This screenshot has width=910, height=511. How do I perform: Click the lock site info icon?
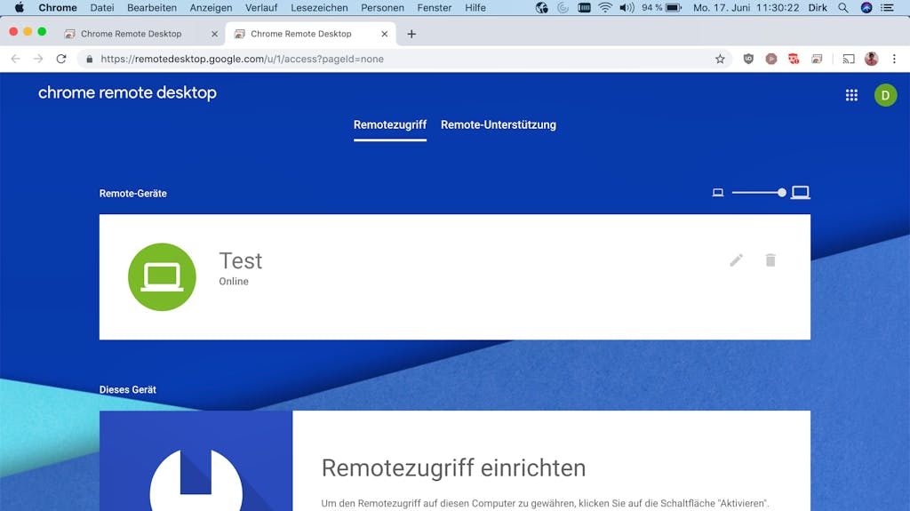[90, 59]
